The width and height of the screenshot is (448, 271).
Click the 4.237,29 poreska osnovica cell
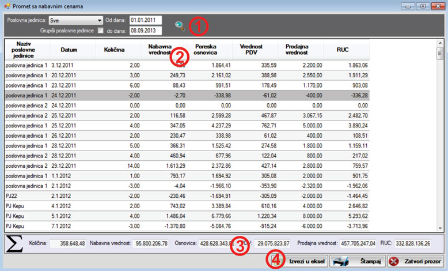coord(210,126)
